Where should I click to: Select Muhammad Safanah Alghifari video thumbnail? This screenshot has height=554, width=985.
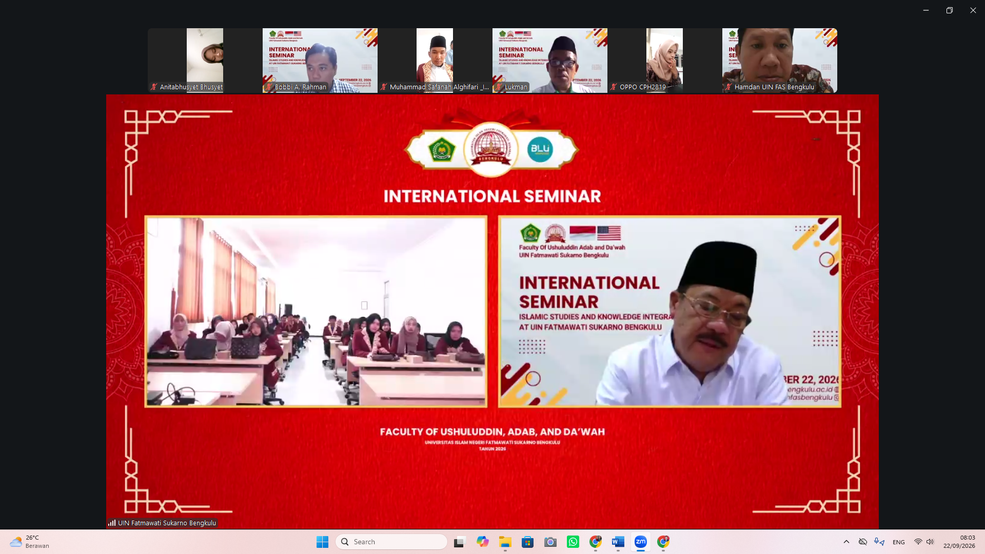435,61
